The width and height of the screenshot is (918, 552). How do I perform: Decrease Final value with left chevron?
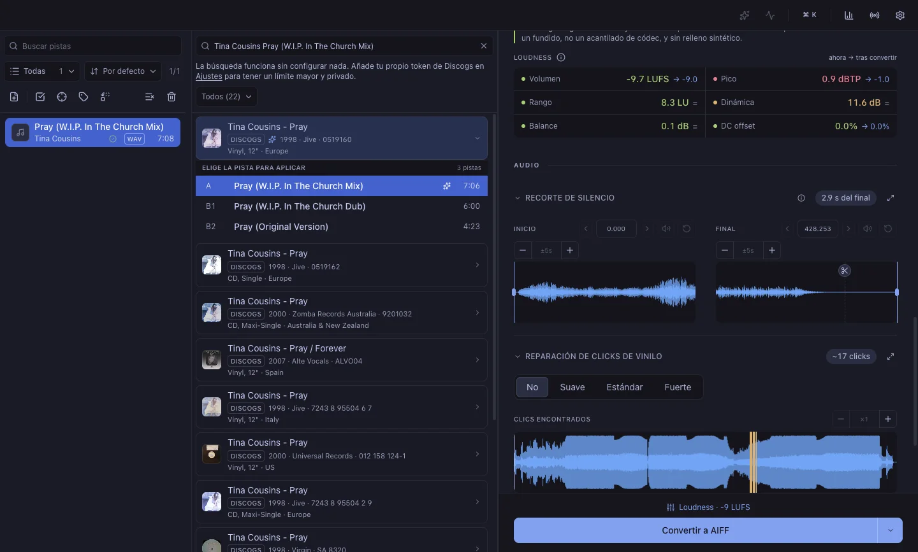787,229
